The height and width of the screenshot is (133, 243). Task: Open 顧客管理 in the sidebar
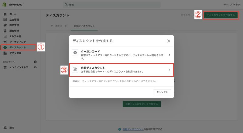14,31
